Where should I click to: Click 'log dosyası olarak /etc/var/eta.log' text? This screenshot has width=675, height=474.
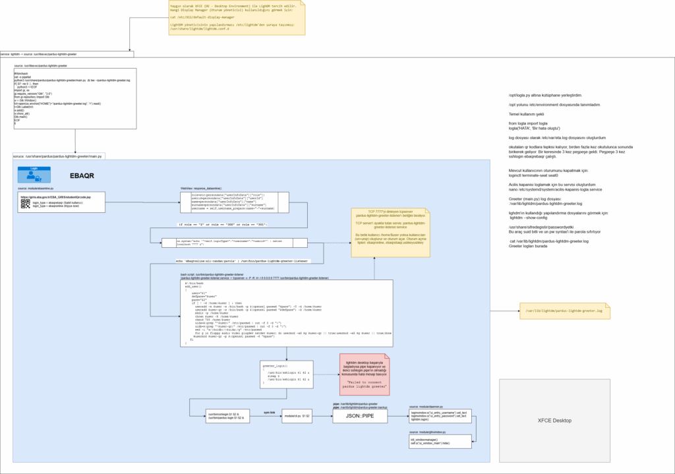tap(557, 138)
